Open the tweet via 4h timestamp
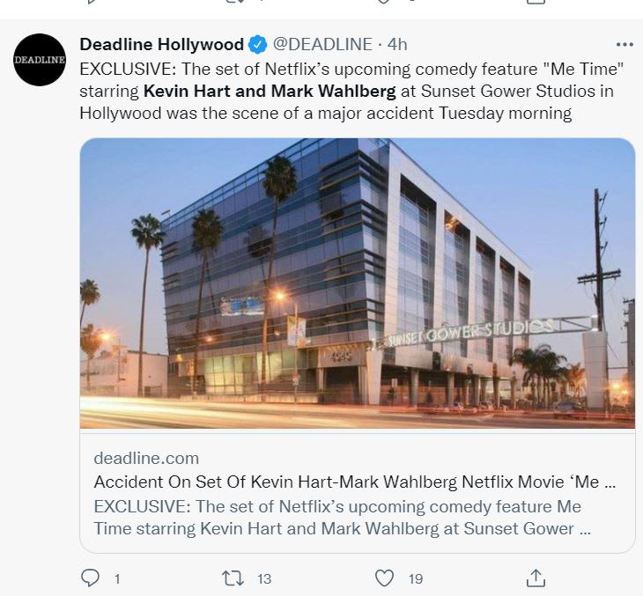The height and width of the screenshot is (596, 643). 397,45
